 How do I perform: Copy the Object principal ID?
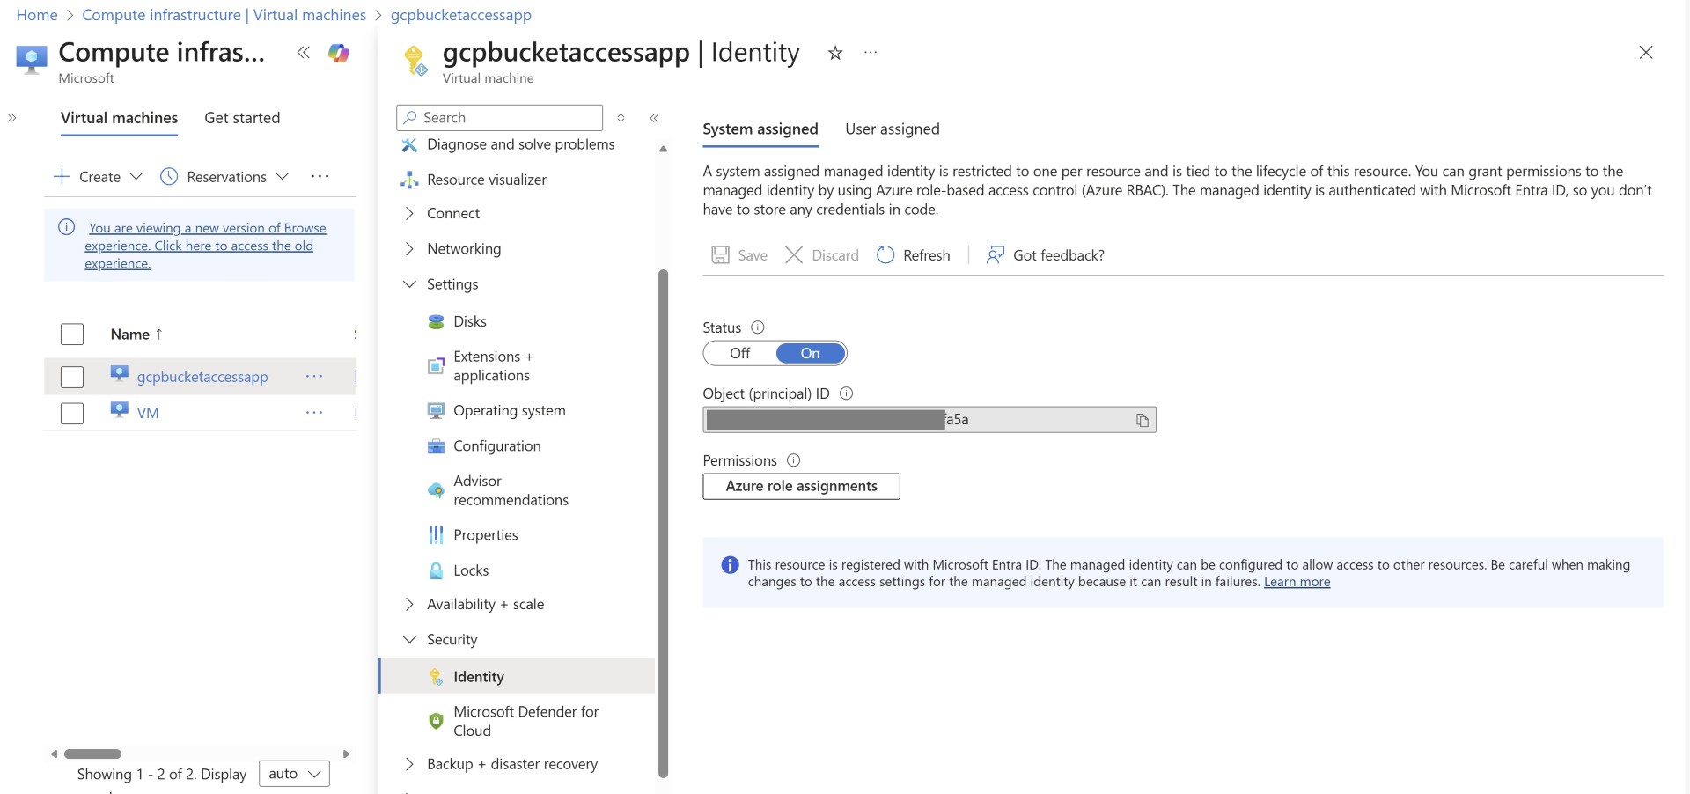[x=1142, y=420]
